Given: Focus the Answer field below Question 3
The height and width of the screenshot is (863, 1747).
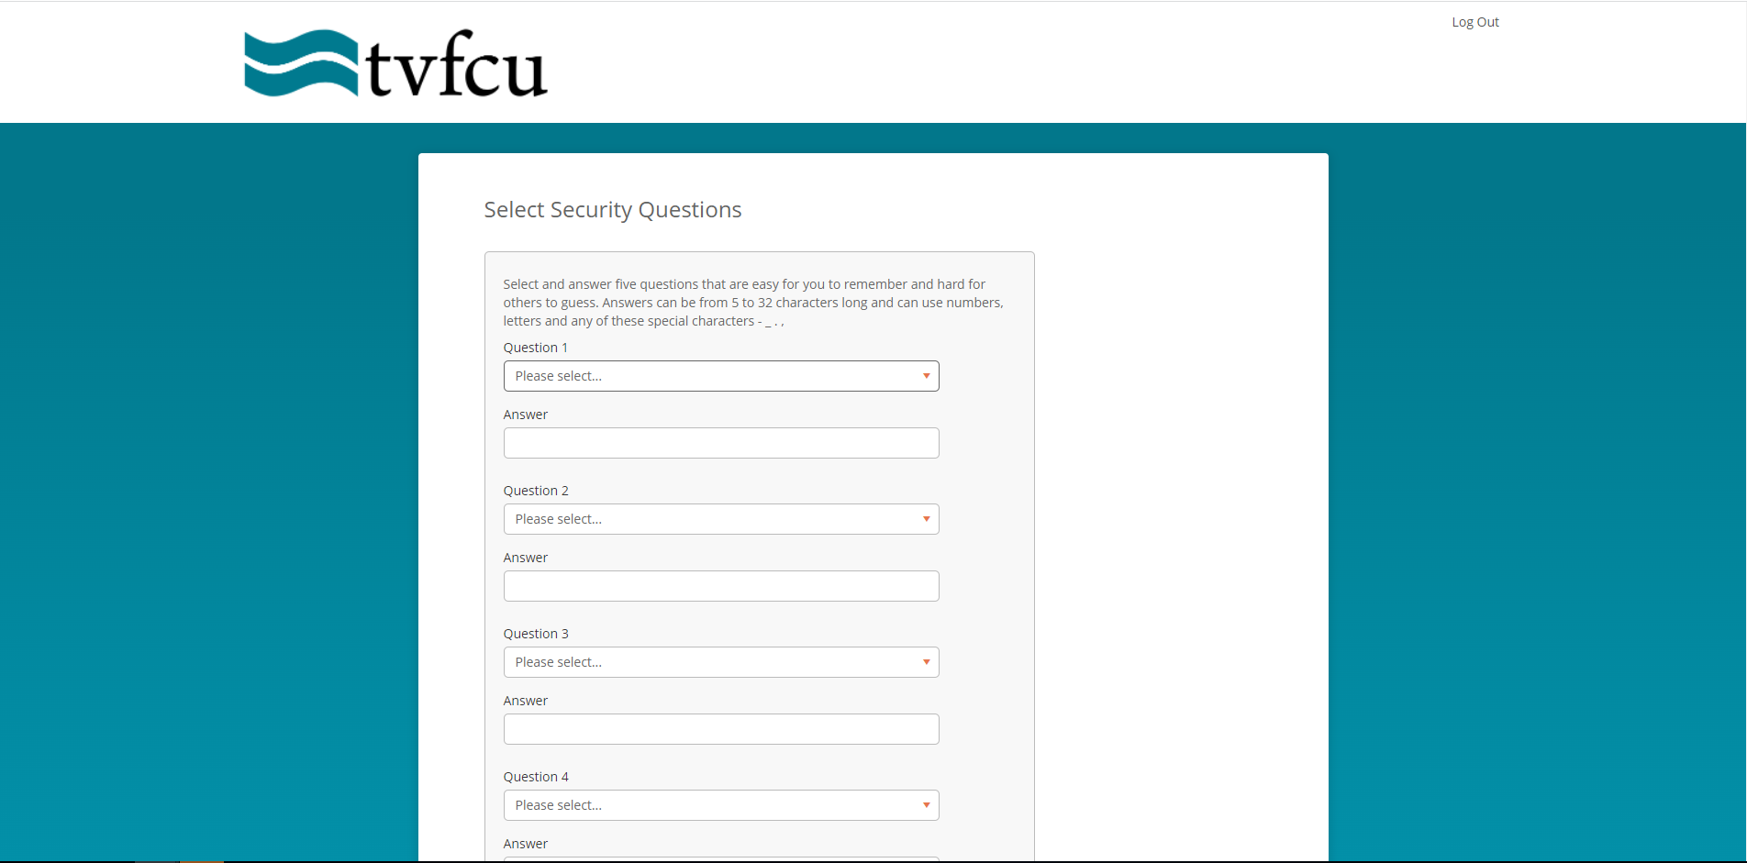Looking at the screenshot, I should point(721,729).
